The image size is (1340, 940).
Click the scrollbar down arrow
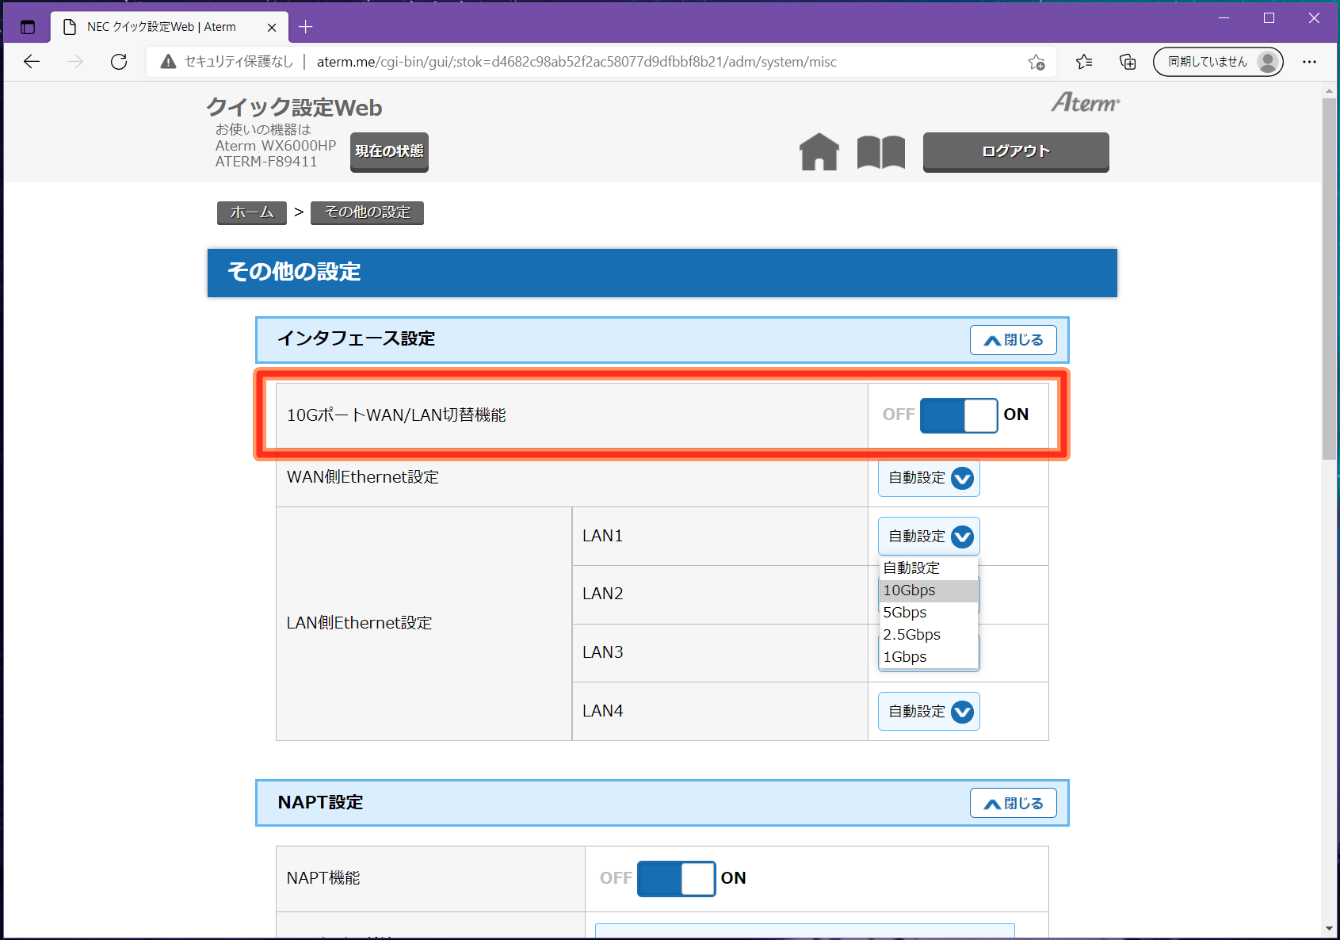tap(1329, 929)
